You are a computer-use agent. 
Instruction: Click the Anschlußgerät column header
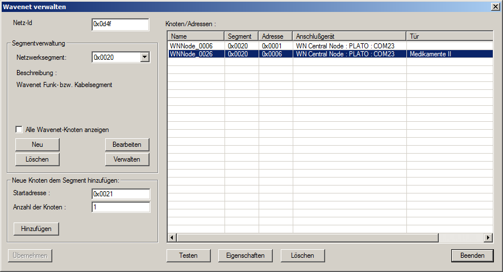349,36
